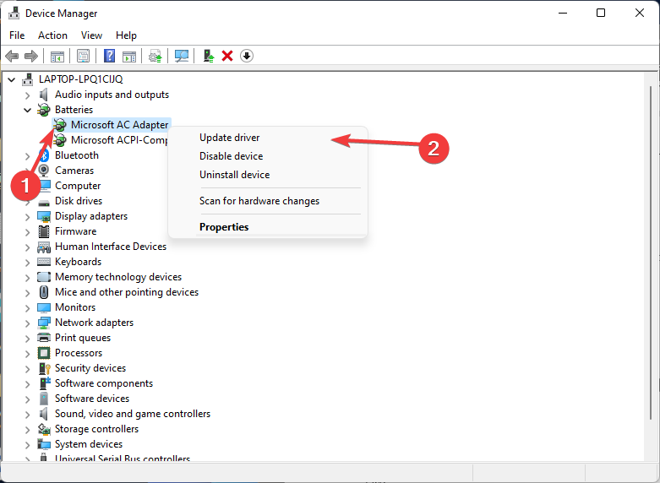660x483 pixels.
Task: Click the down-arrow Disable device toolbar icon
Action: 247,56
